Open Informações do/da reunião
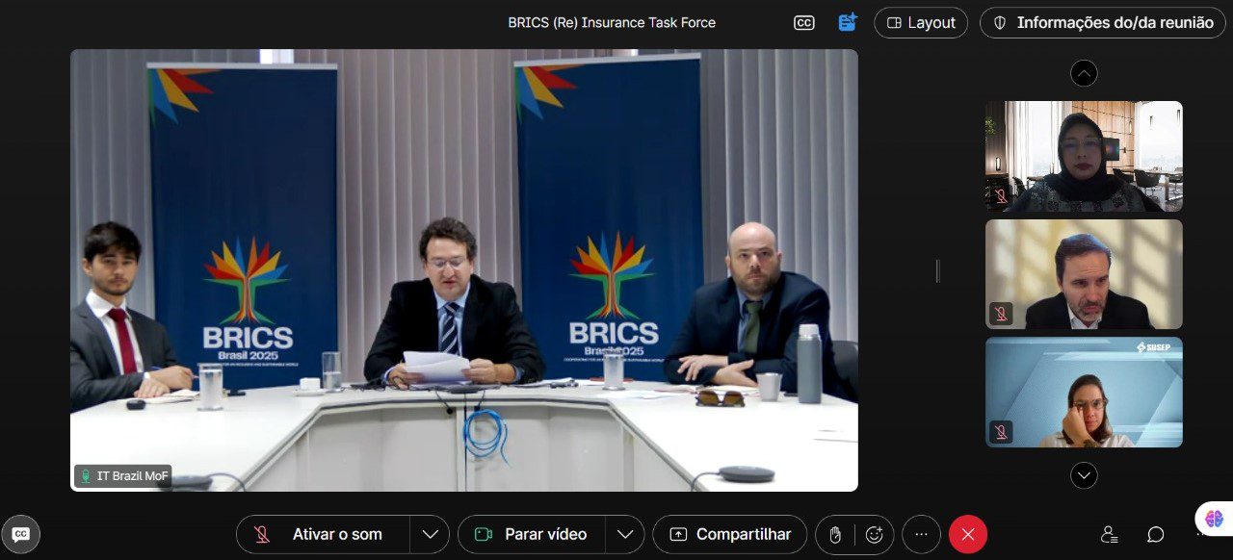The image size is (1233, 560). [x=1101, y=22]
